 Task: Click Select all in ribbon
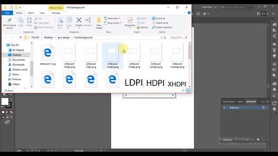[x=159, y=18]
